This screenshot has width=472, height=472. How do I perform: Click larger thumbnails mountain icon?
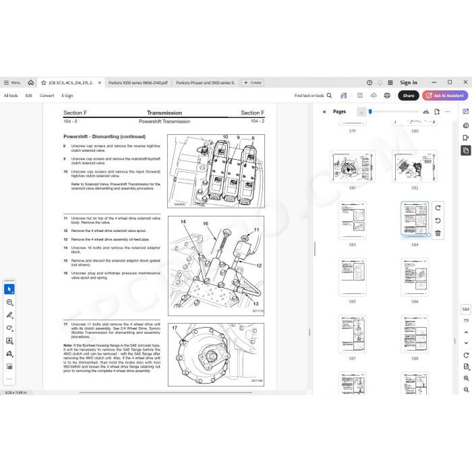coord(426,112)
